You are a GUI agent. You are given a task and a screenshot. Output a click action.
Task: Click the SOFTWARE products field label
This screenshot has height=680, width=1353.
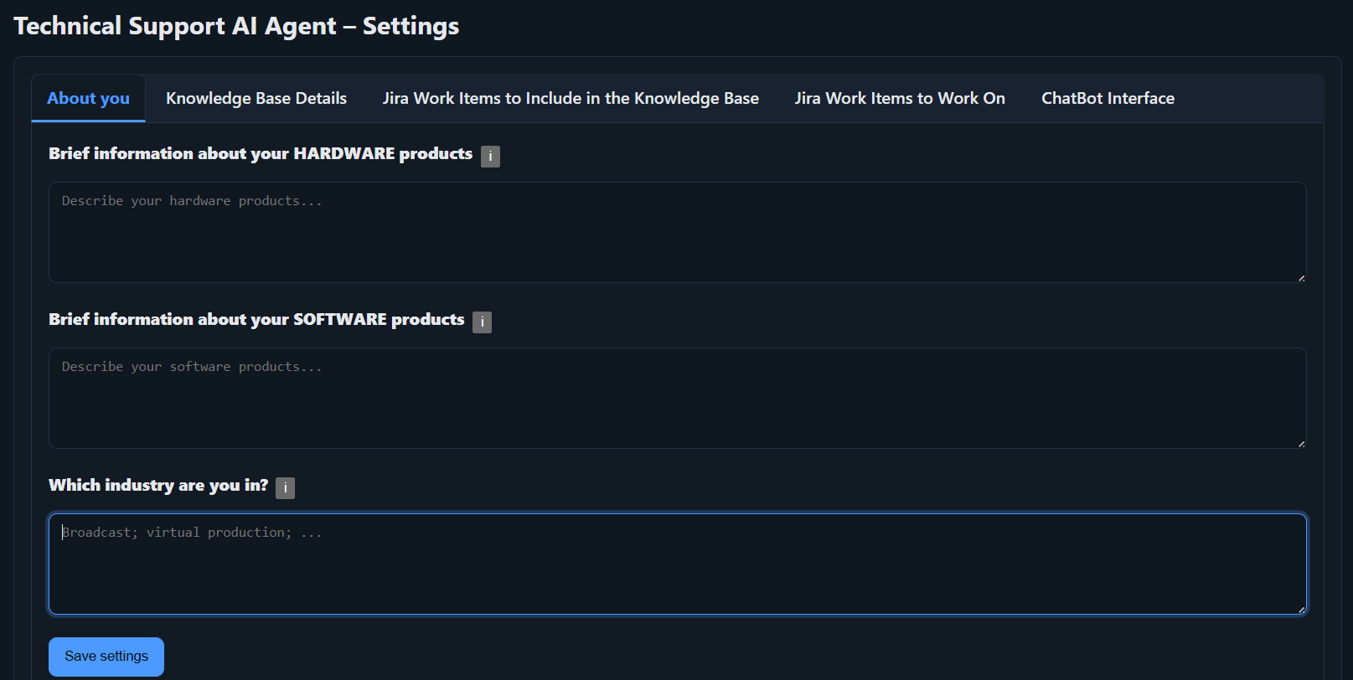[x=256, y=320]
